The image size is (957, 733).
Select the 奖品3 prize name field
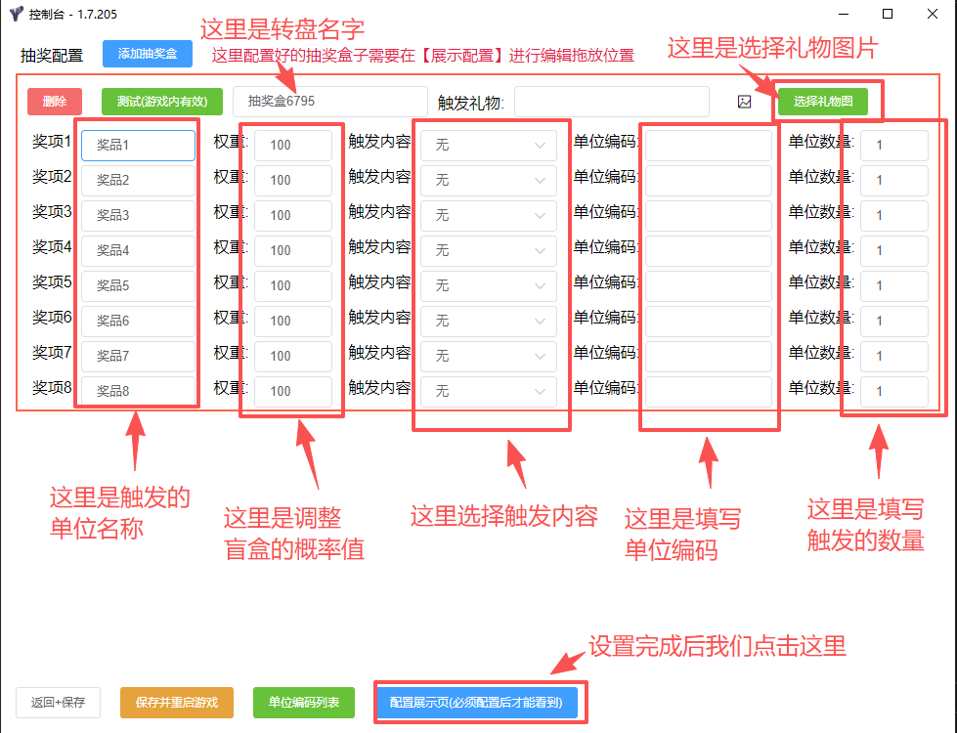click(x=137, y=215)
